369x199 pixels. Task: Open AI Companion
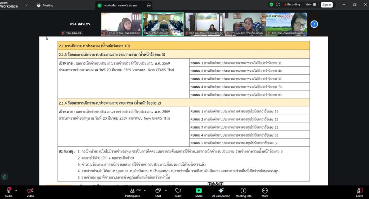pos(221,191)
